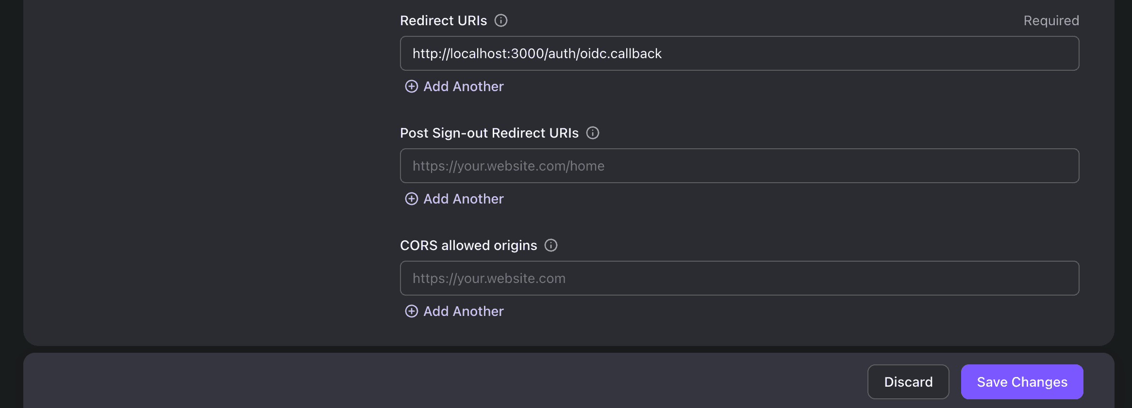
Task: Click the "CORS allowed origins" label
Action: tap(468, 245)
